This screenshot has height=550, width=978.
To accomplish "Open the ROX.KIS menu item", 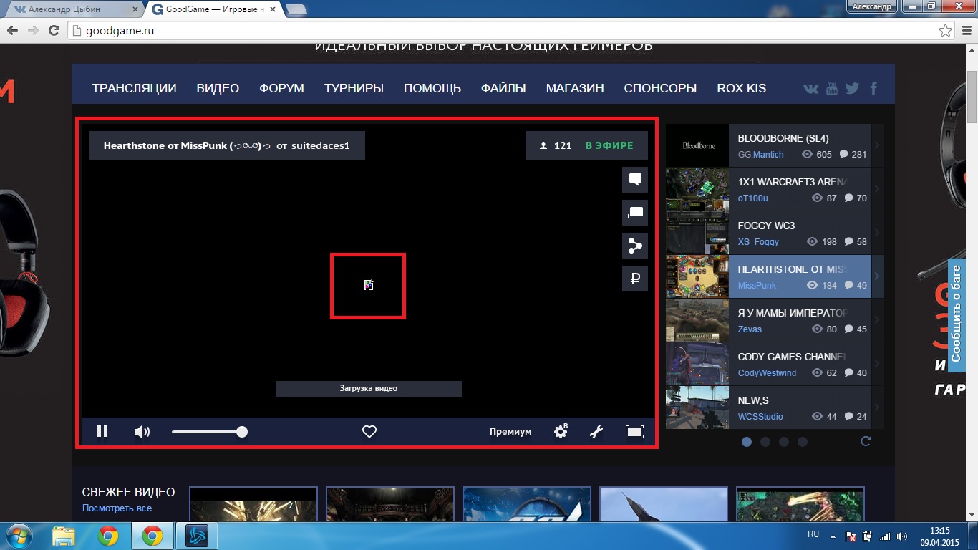I will click(x=741, y=88).
